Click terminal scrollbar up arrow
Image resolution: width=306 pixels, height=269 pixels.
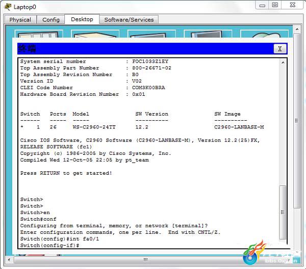[x=283, y=63]
